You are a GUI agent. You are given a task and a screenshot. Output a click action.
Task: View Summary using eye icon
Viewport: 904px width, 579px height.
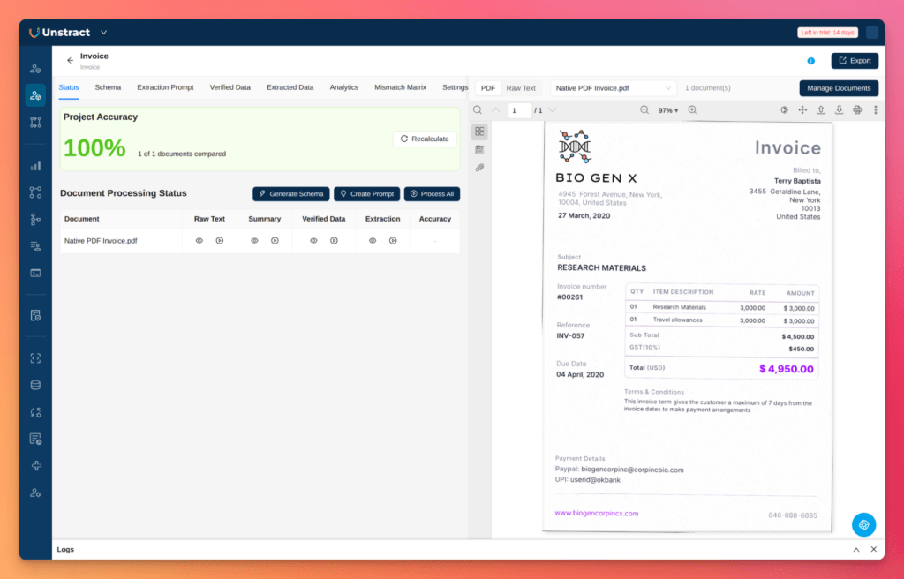pyautogui.click(x=254, y=240)
